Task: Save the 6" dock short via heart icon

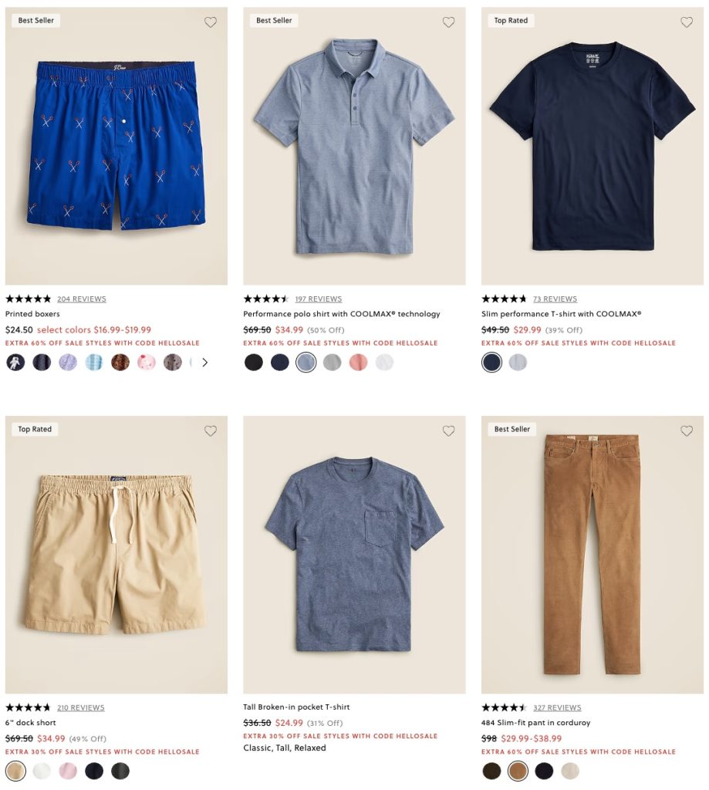Action: coord(210,430)
